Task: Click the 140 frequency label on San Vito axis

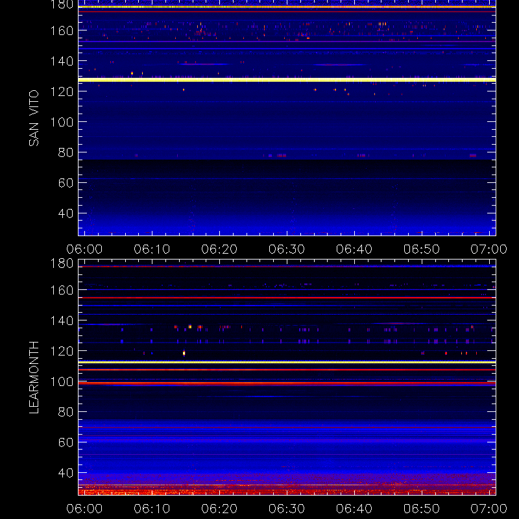Action: click(62, 61)
